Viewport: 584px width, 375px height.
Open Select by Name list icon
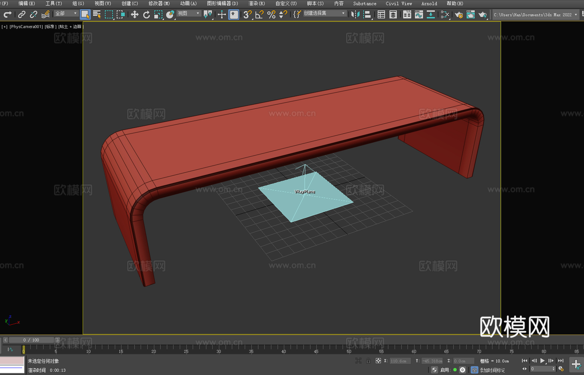97,14
